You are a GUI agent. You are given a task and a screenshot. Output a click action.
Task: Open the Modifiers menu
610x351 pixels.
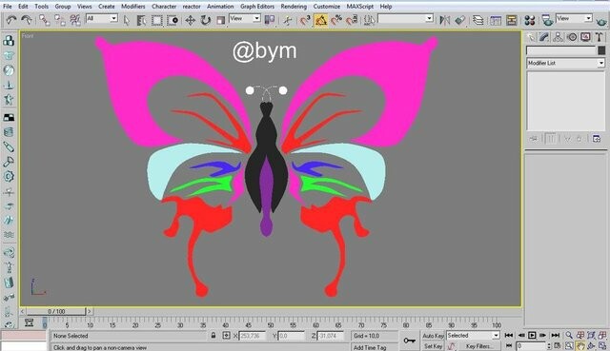[x=133, y=7]
